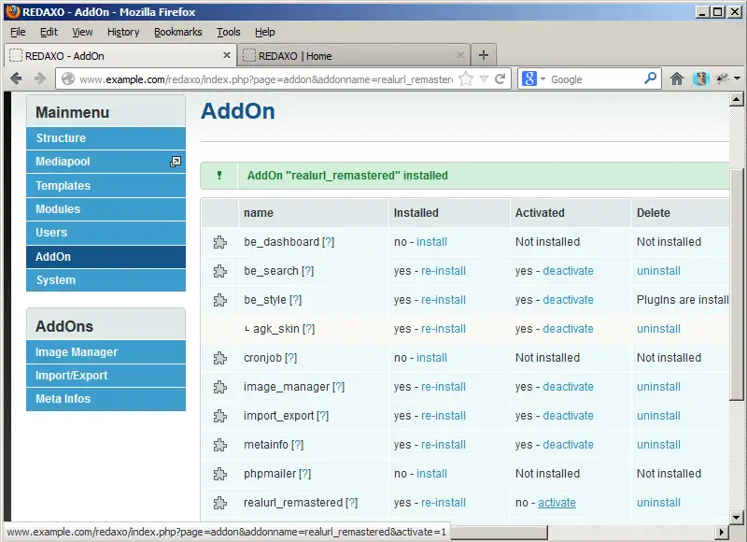747x542 pixels.
Task: Expand the toolbar add-on dropdown arrow
Action: [x=737, y=78]
